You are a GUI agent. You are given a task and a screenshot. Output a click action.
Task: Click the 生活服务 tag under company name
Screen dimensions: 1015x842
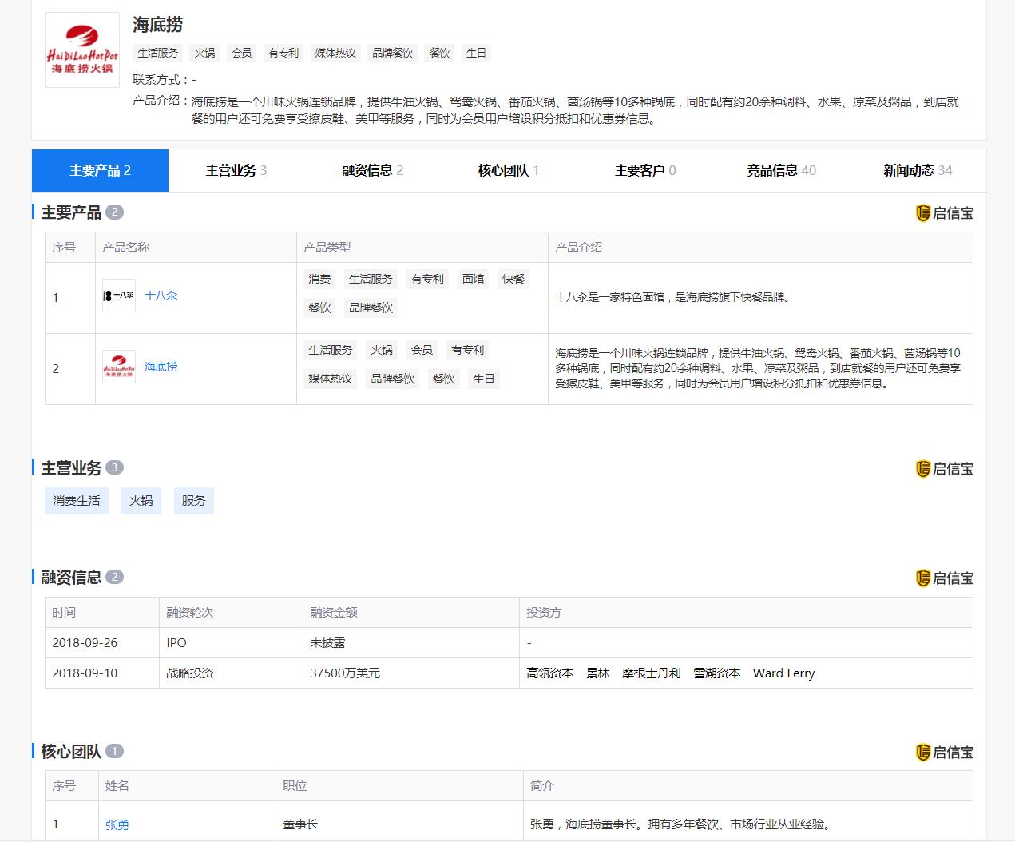coord(158,53)
